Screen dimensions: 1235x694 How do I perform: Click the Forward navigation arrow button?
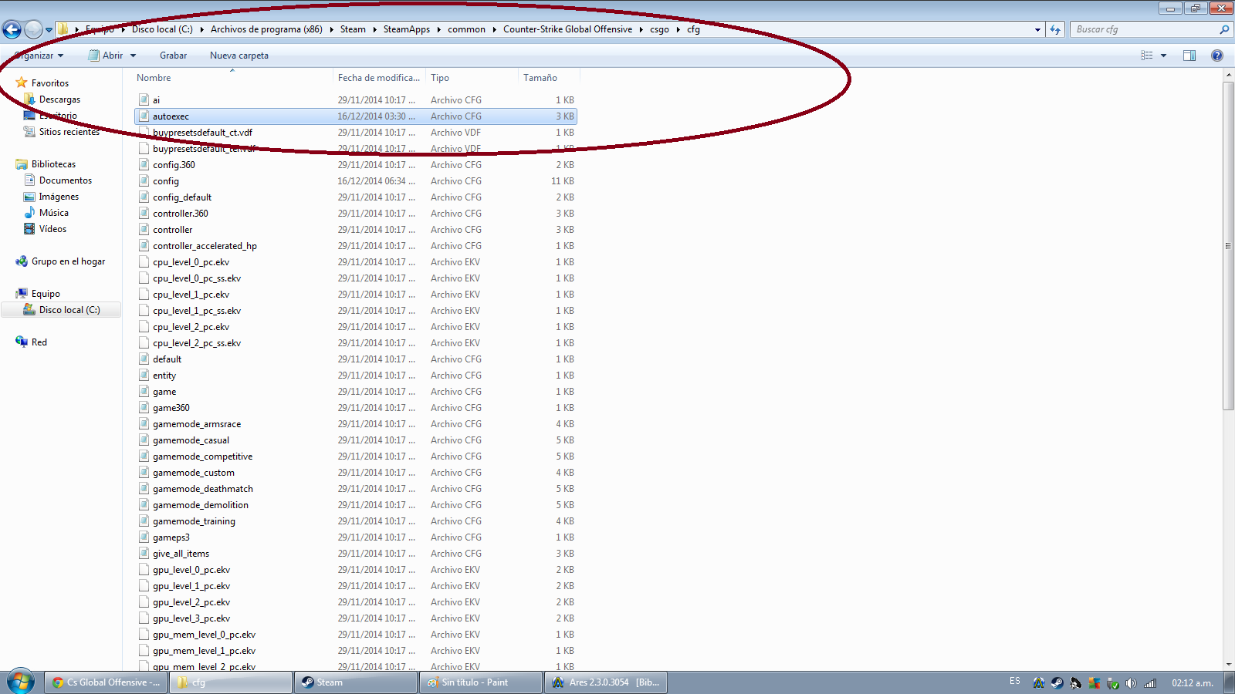[x=33, y=29]
